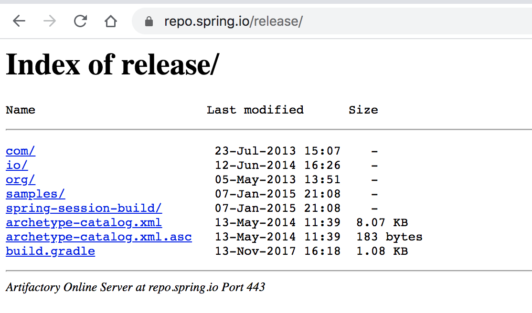The width and height of the screenshot is (532, 313).
Task: Click the date '13-Nov-2017 16:18'
Action: 277,251
